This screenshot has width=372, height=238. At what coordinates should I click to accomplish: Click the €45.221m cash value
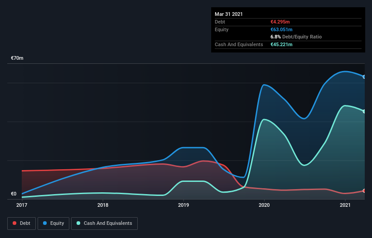tap(281, 44)
